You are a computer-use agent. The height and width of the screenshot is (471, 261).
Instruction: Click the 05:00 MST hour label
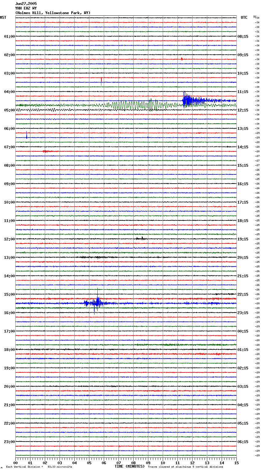10,110
